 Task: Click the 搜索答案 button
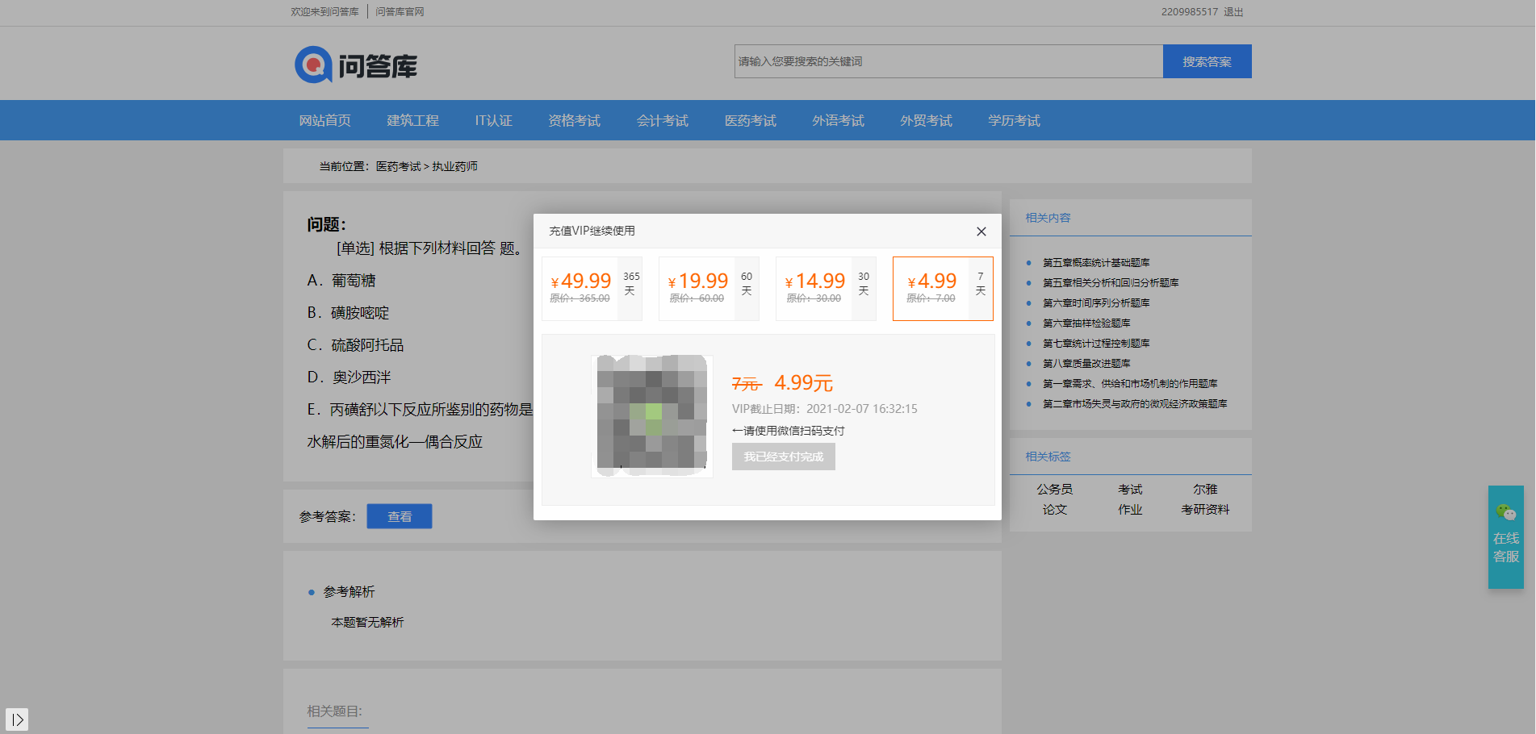click(1207, 61)
